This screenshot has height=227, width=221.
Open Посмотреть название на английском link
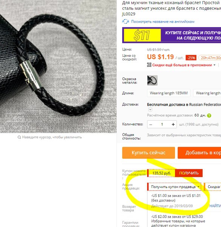(x=163, y=21)
